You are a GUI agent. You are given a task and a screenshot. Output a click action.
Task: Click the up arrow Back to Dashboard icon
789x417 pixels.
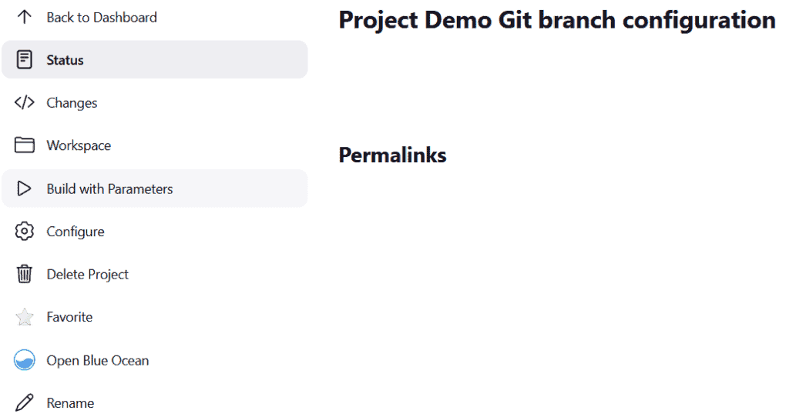pos(24,17)
